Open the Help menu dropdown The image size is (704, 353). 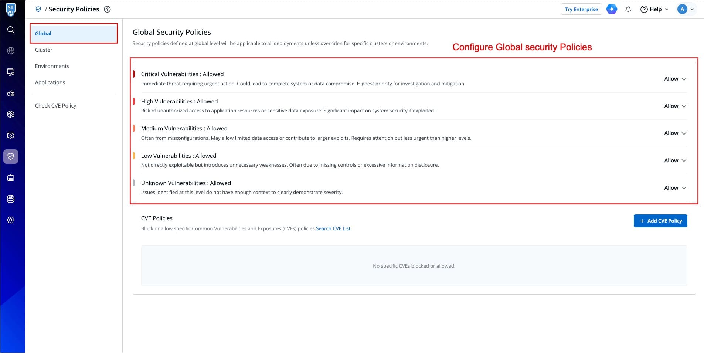pyautogui.click(x=654, y=9)
